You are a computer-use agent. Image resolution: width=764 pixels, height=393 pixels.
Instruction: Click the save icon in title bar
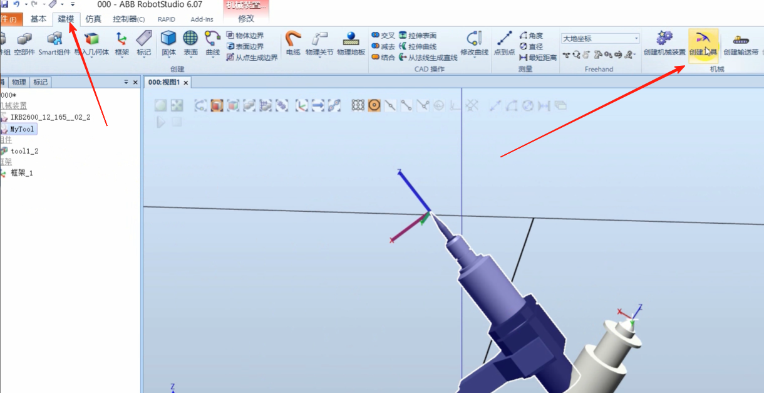pyautogui.click(x=4, y=4)
